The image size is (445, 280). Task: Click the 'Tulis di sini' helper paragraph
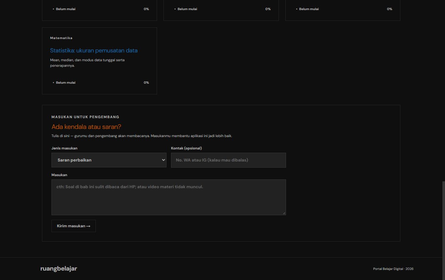(x=142, y=136)
